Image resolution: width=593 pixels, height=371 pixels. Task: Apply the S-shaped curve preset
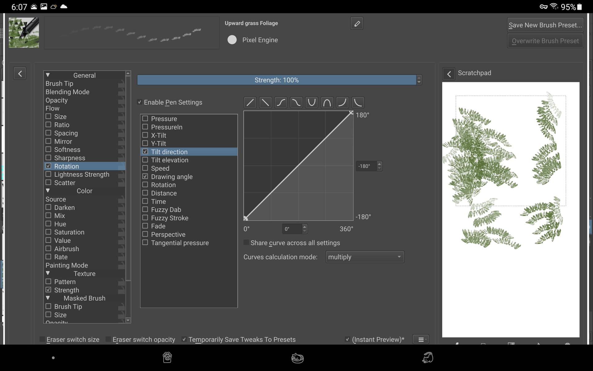281,102
